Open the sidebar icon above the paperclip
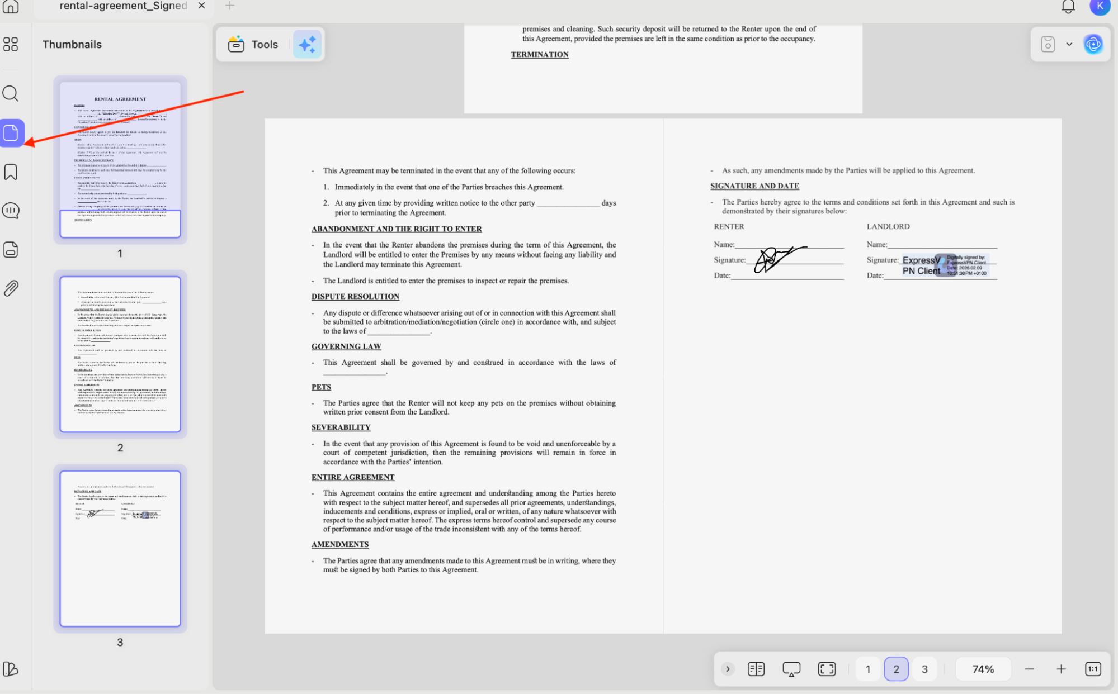This screenshot has width=1118, height=694. 11,250
